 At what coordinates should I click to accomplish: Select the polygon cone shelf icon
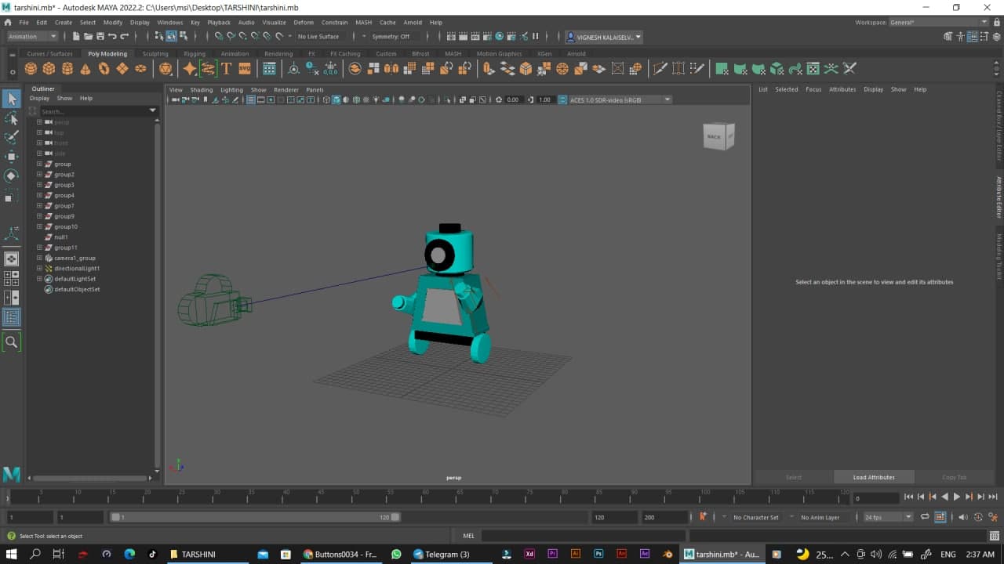(x=85, y=69)
